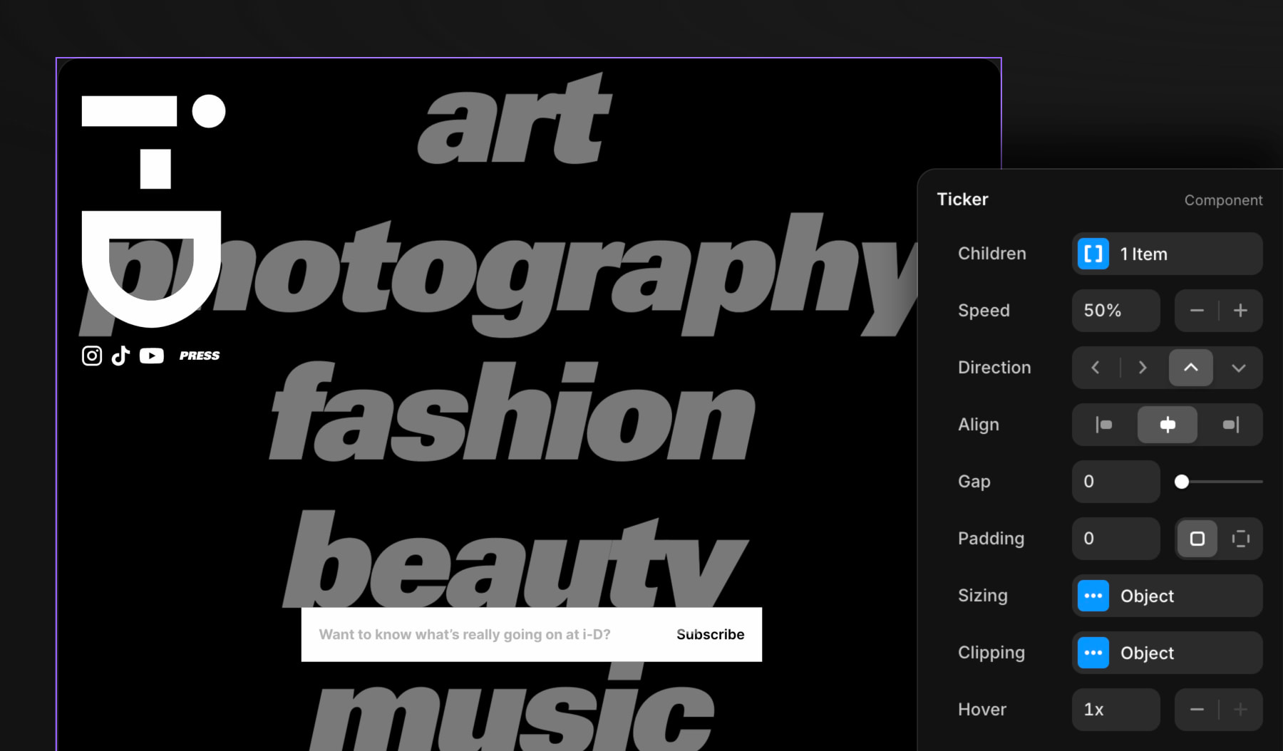Select uniform Padding mode icon
This screenshot has width=1283, height=751.
tap(1197, 539)
